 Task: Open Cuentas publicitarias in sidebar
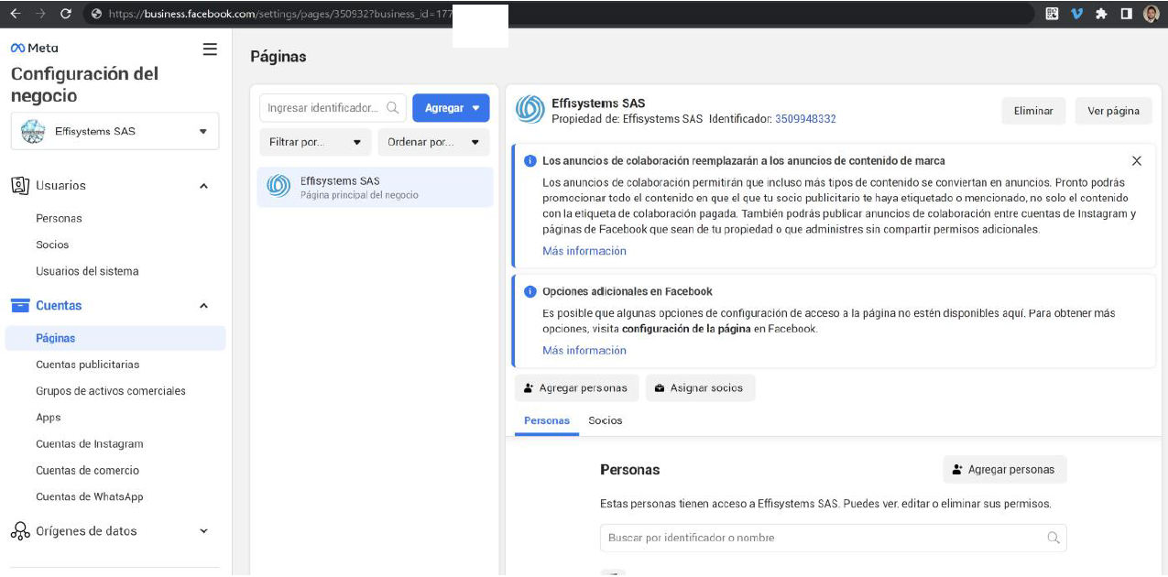coord(88,365)
